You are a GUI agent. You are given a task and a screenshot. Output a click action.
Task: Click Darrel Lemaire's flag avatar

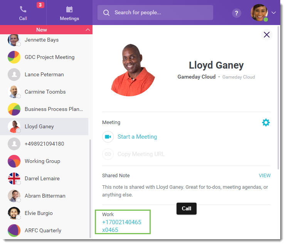(14, 178)
